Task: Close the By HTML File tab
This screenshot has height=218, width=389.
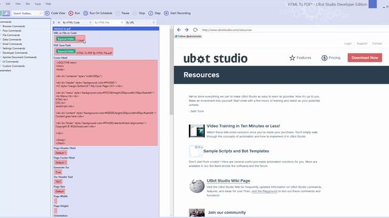Action: pyautogui.click(x=122, y=22)
